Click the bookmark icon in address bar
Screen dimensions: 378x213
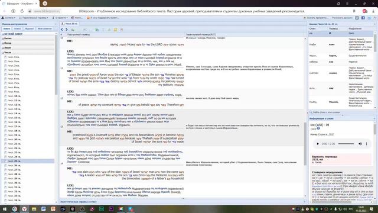354,11
